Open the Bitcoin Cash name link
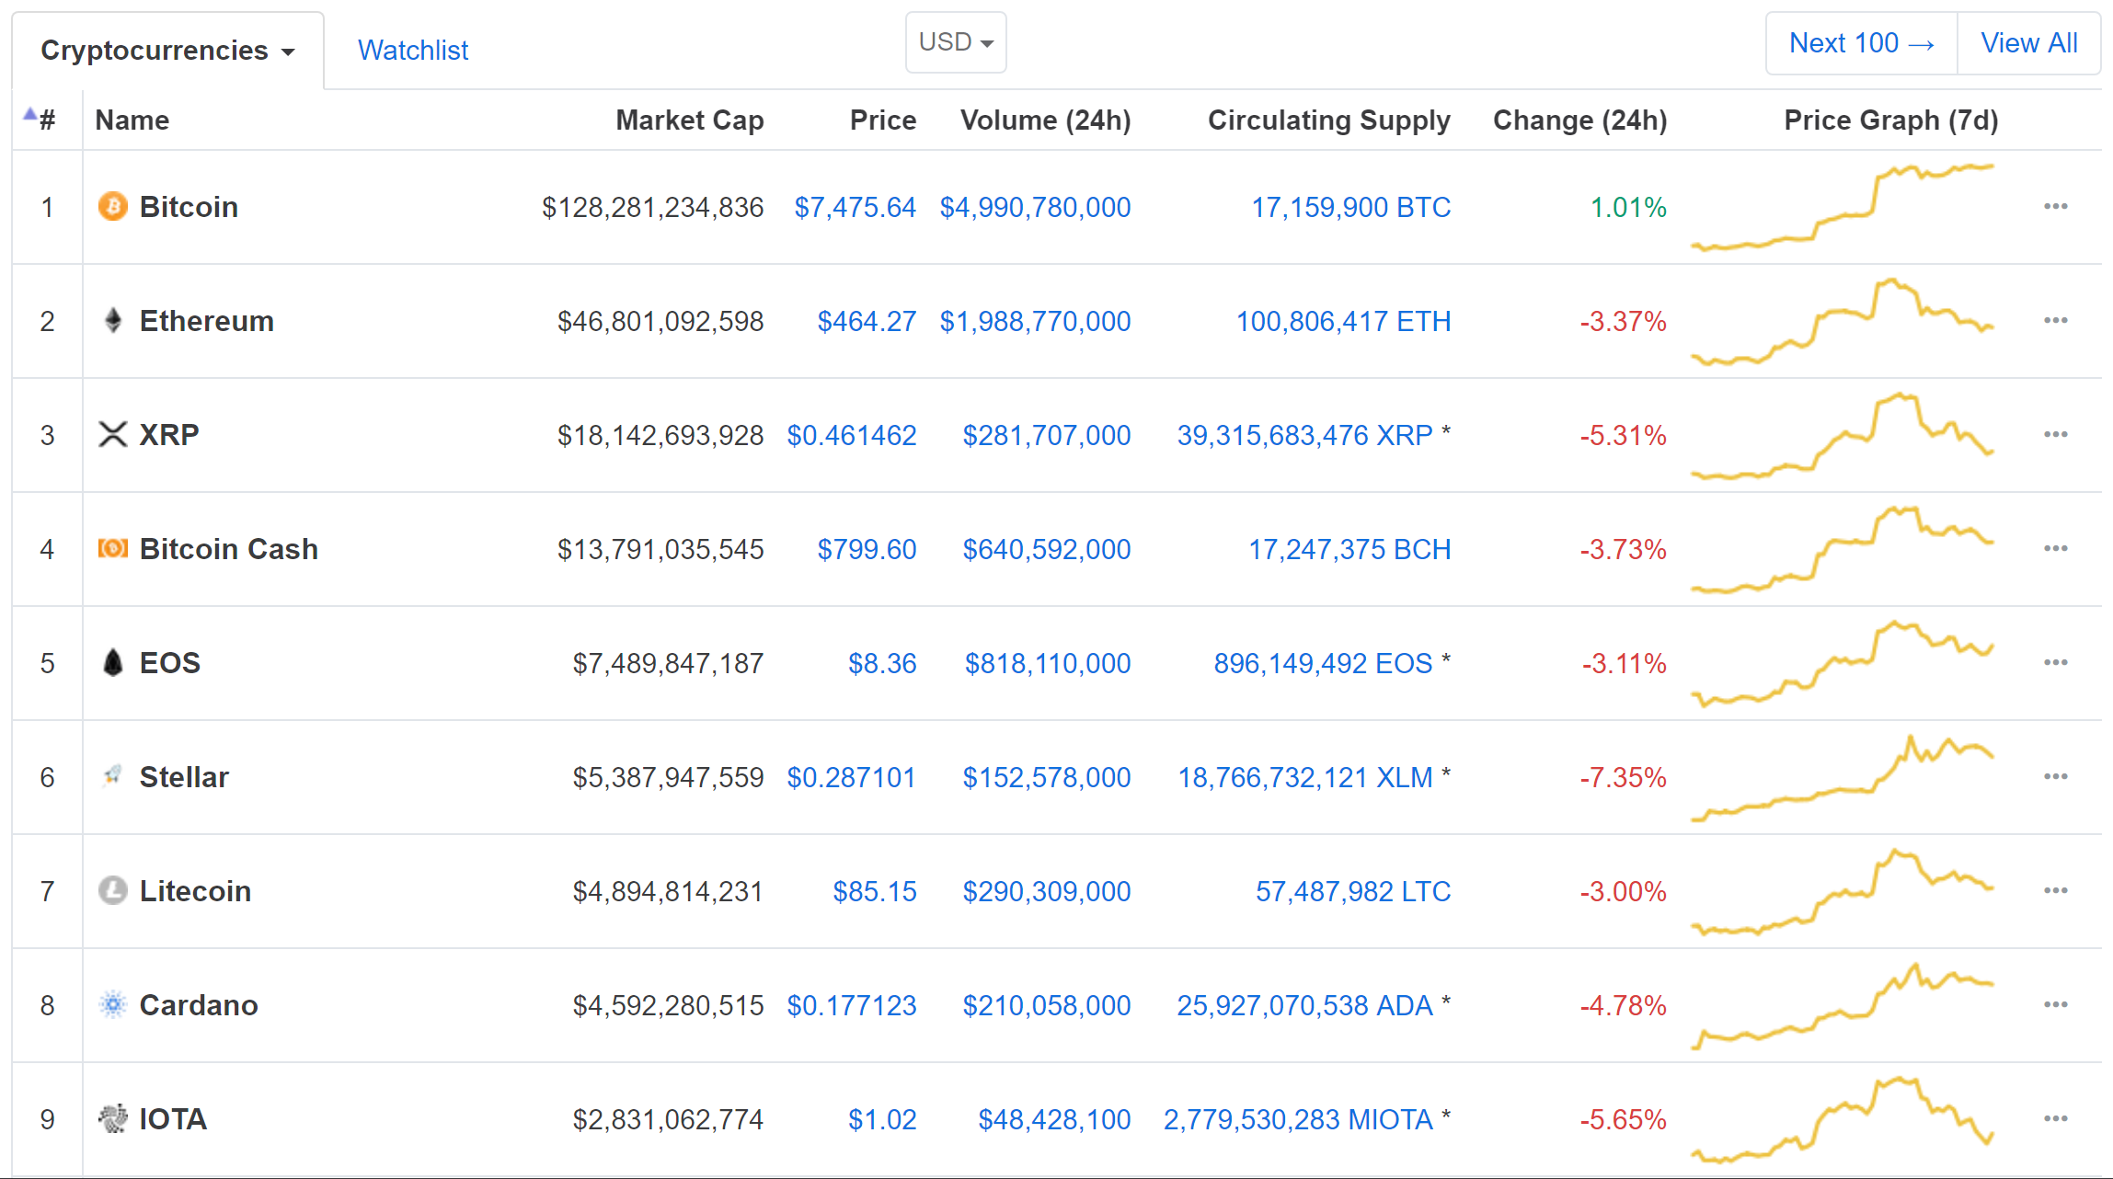 point(229,549)
